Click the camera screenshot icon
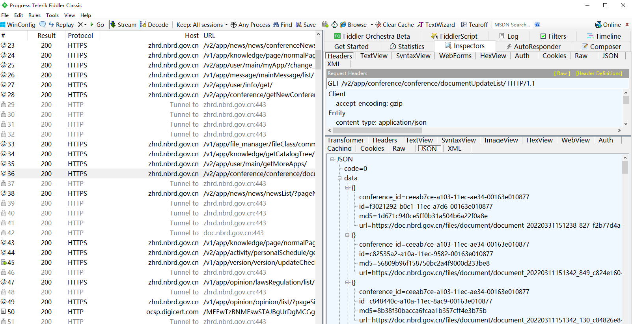The image size is (632, 324). 325,24
